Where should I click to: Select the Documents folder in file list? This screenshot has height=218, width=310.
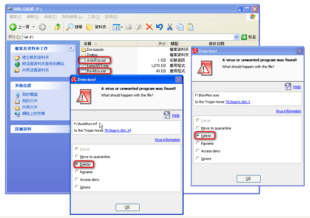coord(92,50)
